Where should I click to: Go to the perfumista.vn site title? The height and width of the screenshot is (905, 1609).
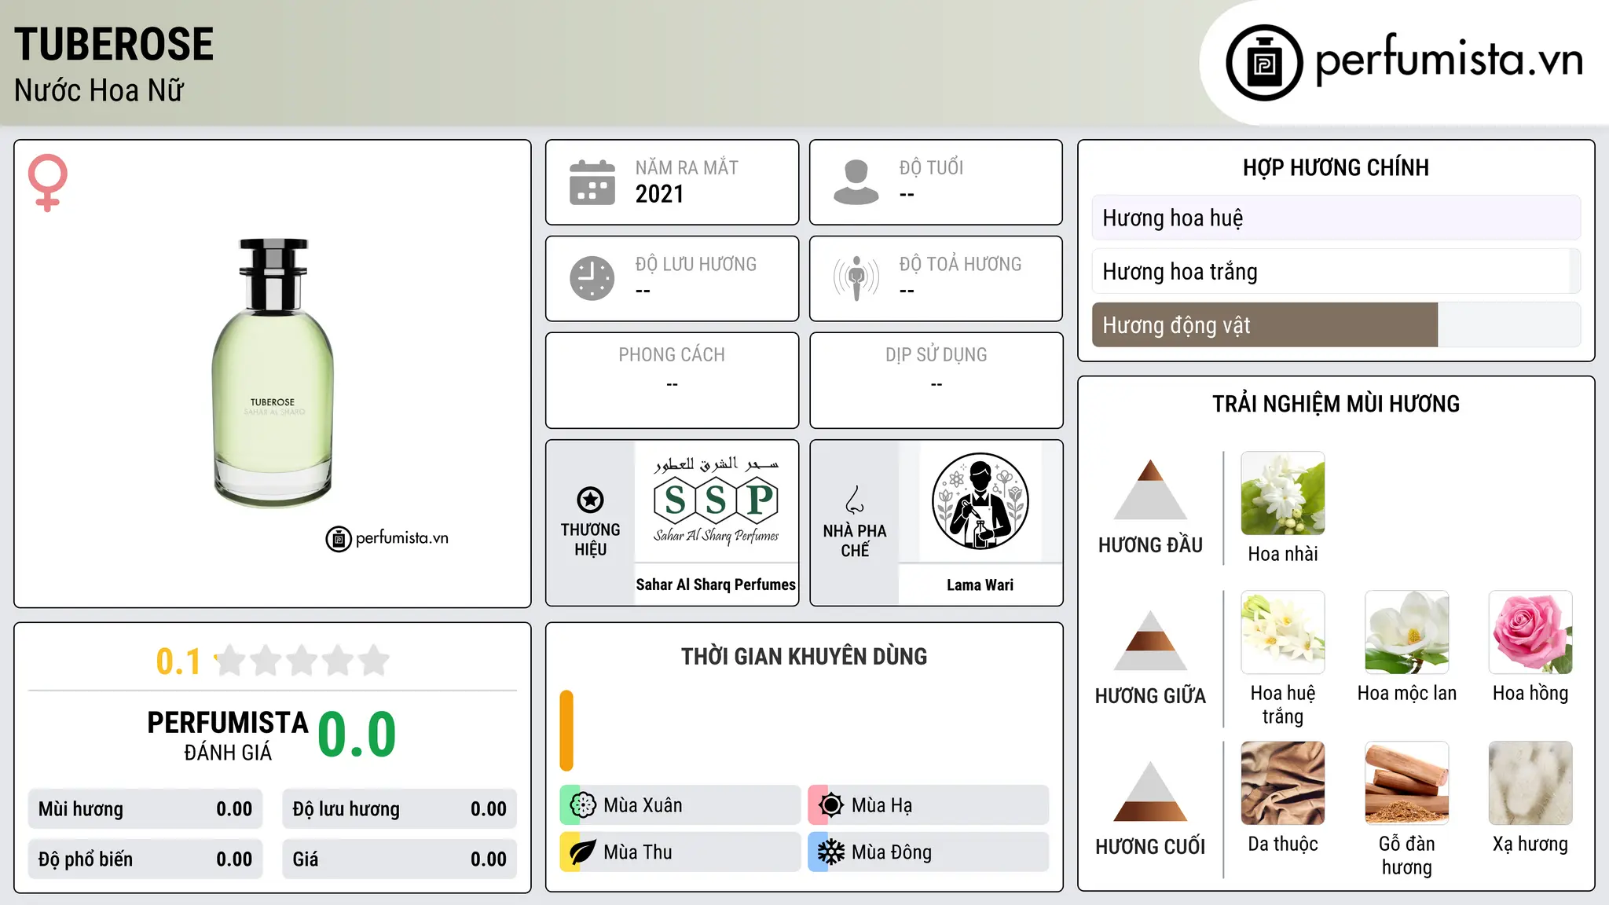coord(1449,60)
